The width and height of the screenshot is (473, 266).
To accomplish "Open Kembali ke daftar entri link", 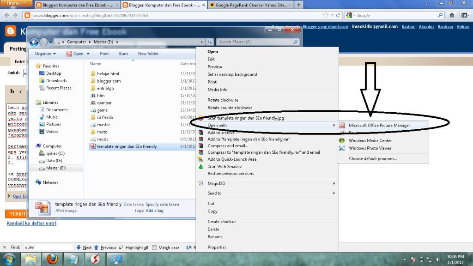I will click(31, 223).
